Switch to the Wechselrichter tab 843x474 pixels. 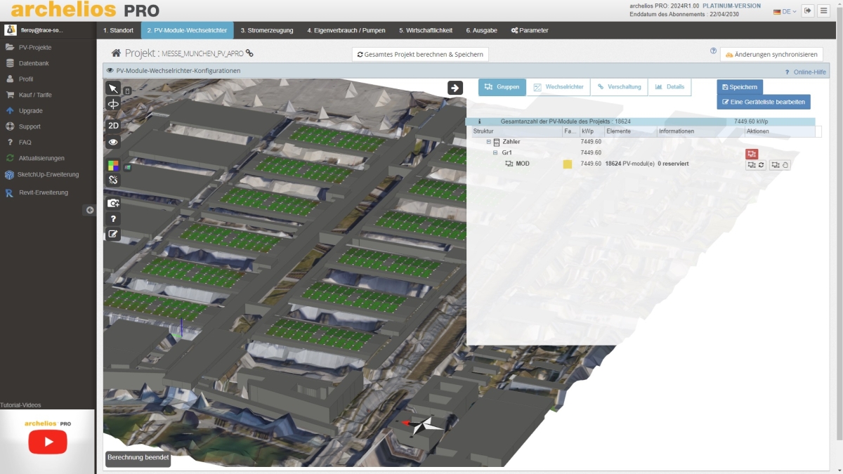point(558,87)
